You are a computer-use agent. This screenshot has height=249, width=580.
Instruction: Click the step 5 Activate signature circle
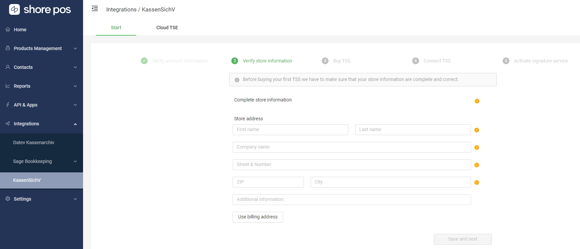(x=506, y=61)
